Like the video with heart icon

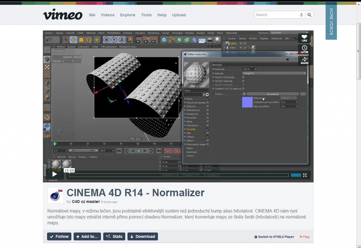304,38
